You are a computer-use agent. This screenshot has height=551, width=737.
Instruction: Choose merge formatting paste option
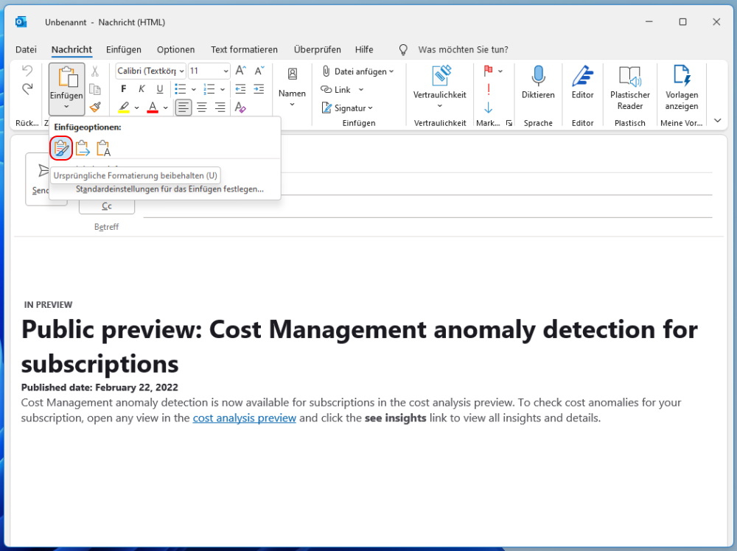click(83, 148)
